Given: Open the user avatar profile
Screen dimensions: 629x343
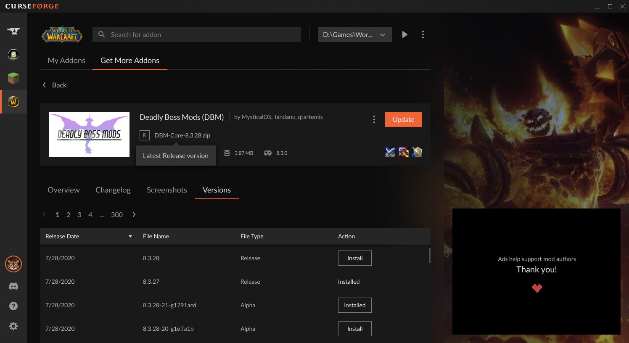Looking at the screenshot, I should [13, 264].
